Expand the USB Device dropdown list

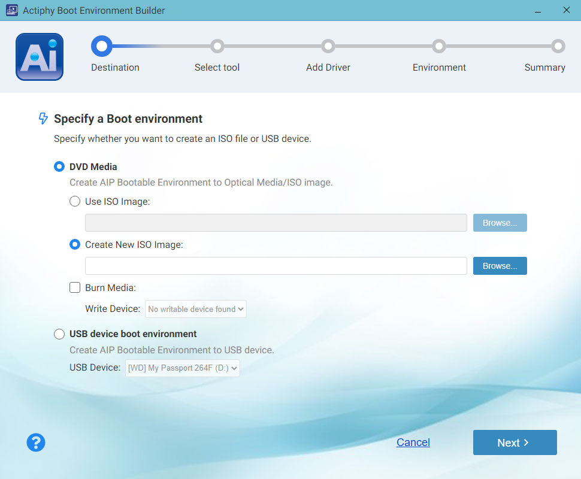click(183, 368)
